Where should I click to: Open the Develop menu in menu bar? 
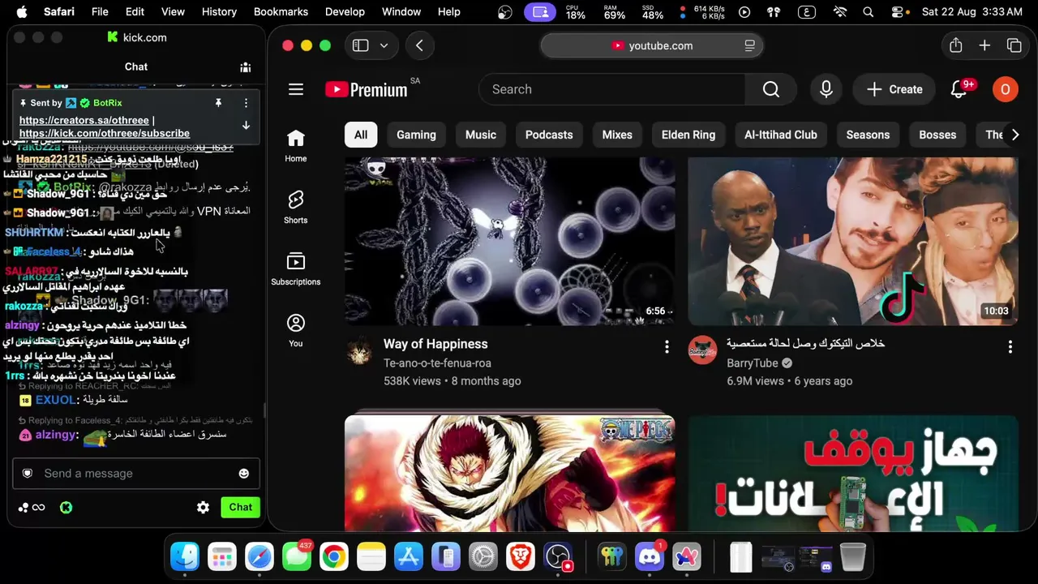(x=345, y=12)
